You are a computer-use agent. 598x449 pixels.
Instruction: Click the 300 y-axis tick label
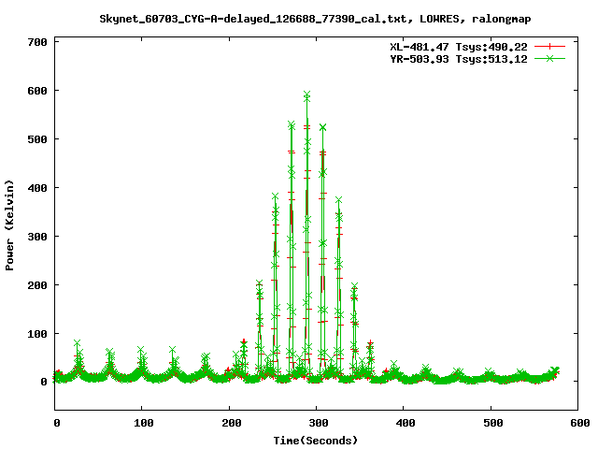tap(37, 237)
